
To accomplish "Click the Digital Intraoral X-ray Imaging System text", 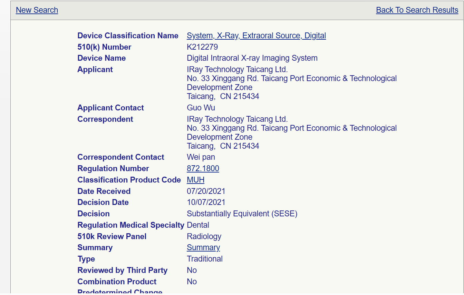I will [252, 58].
